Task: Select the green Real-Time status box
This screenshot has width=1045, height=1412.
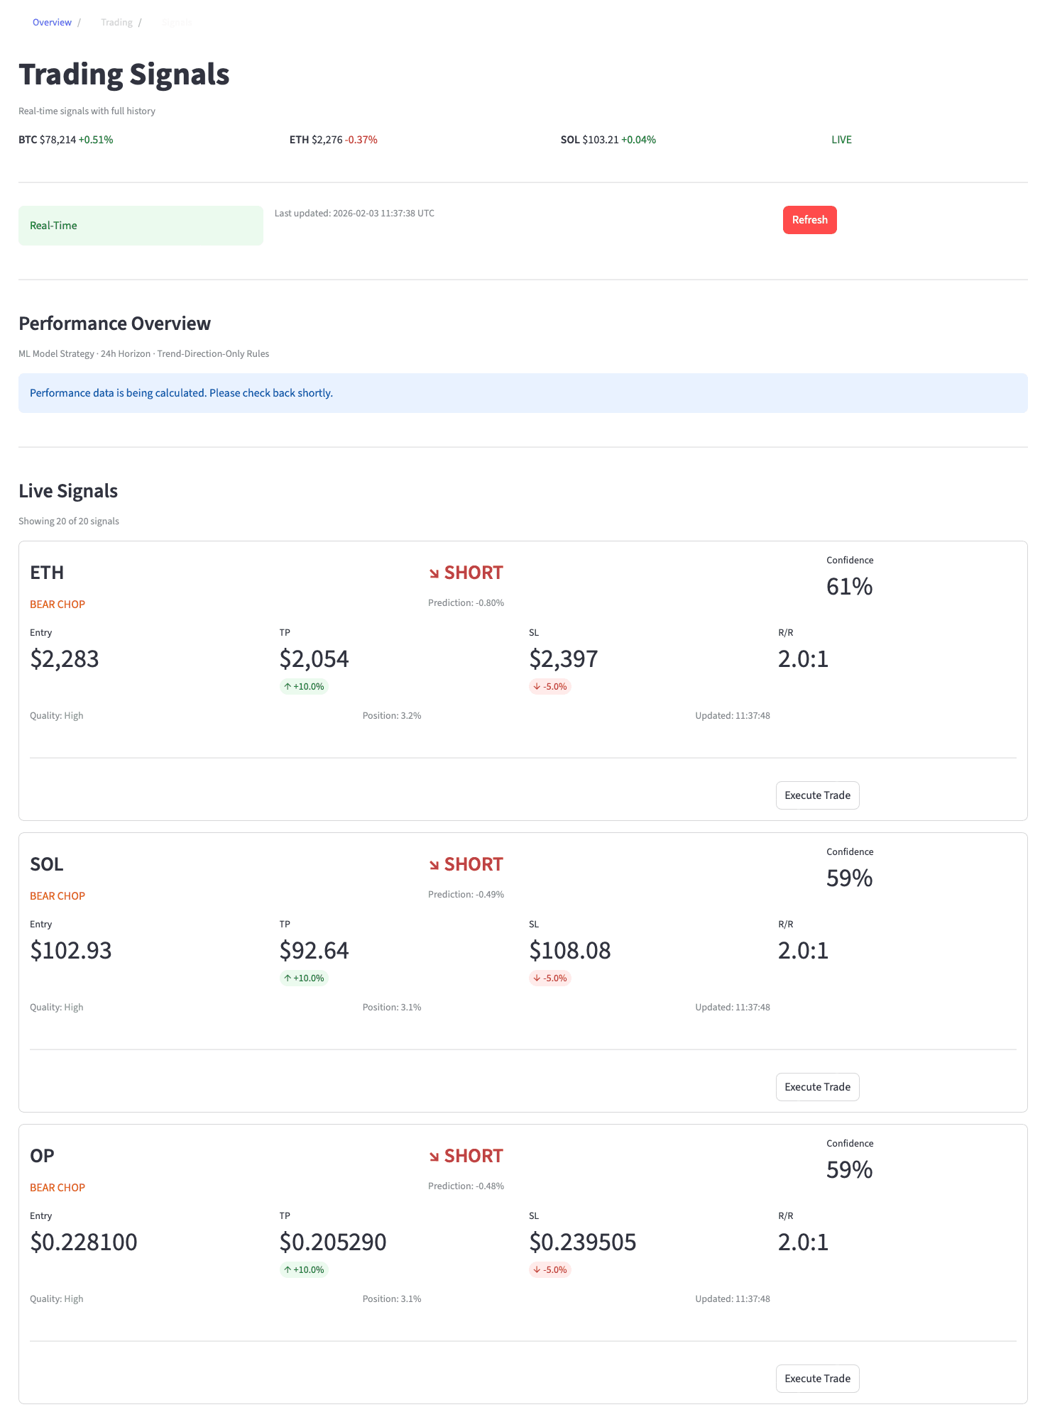Action: point(141,226)
